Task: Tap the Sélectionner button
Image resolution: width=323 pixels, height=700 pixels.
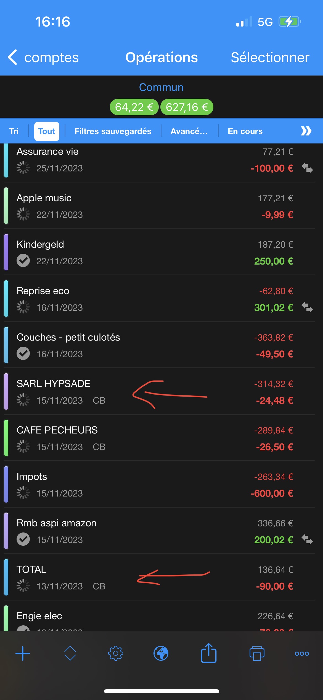Action: 270,58
